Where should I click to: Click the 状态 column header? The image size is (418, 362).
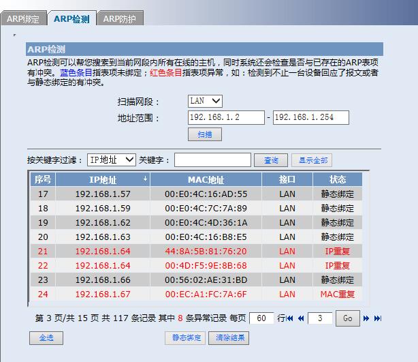[338, 179]
